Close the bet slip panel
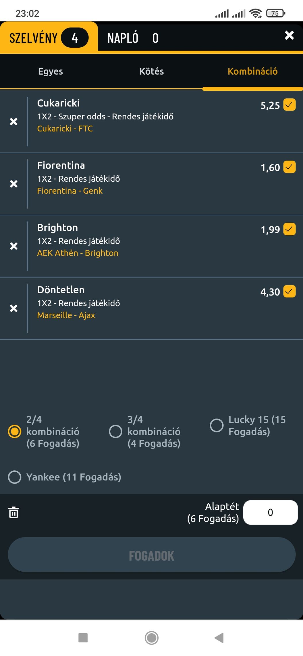The height and width of the screenshot is (656, 303). [289, 35]
